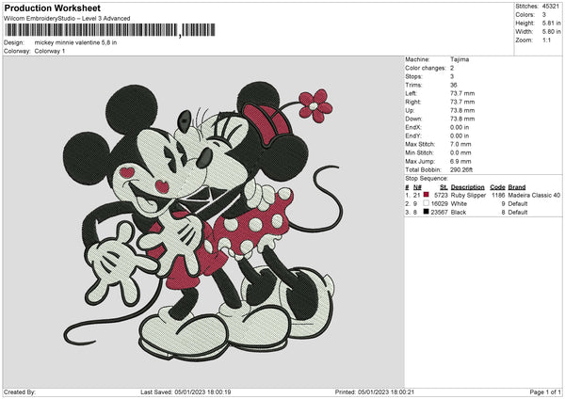Select the 'Production Worksheet' title

coord(52,8)
